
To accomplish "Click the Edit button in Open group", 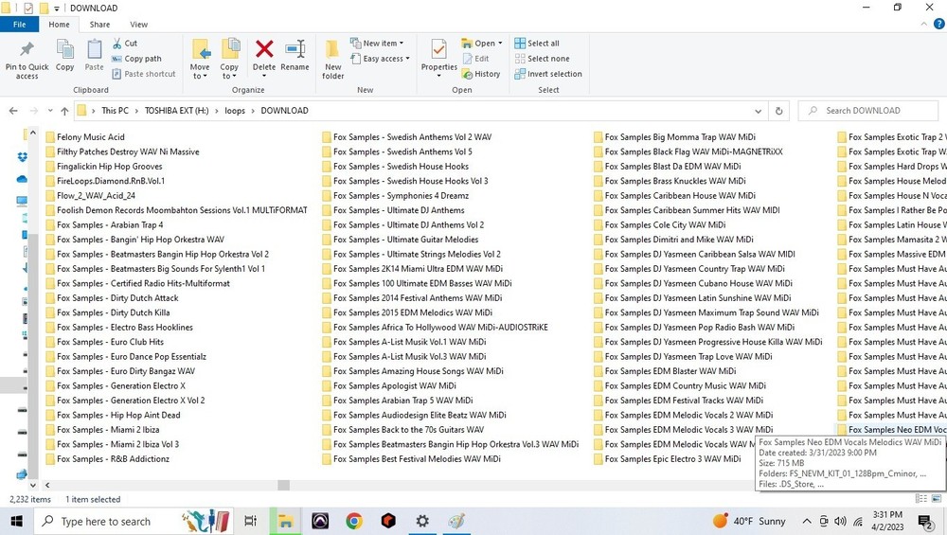I will (476, 59).
